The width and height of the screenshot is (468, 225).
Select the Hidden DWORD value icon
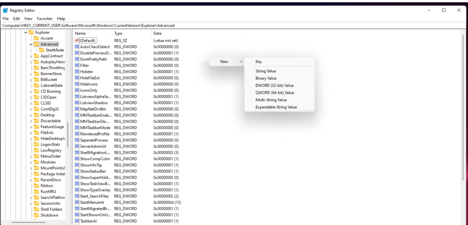(77, 72)
